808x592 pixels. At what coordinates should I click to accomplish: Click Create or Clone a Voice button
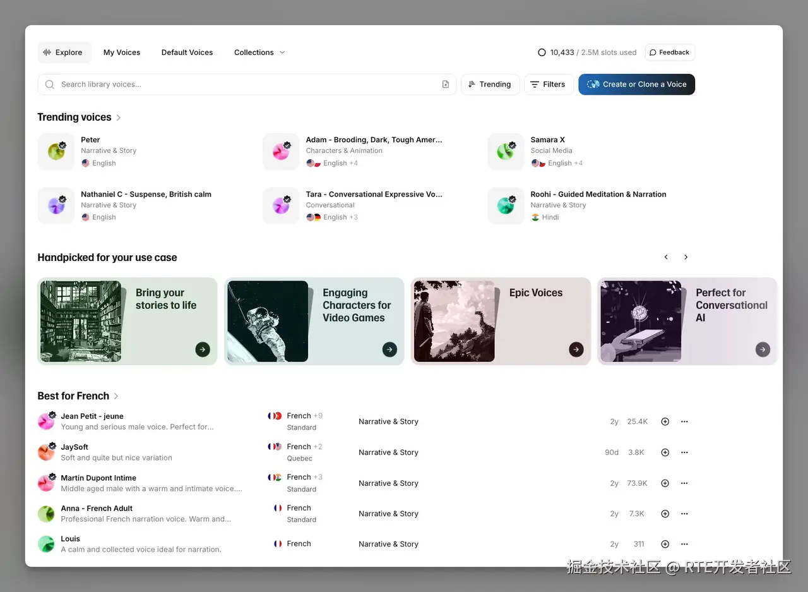(x=636, y=85)
